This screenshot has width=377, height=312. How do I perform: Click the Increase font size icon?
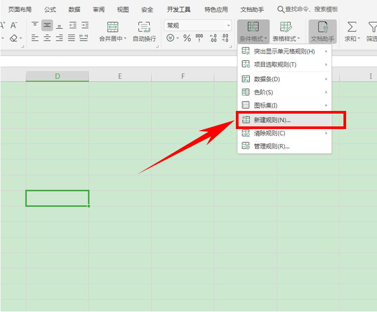point(3,25)
